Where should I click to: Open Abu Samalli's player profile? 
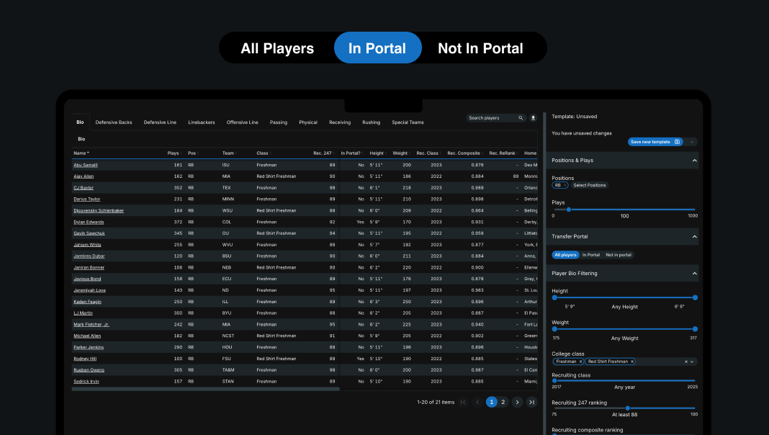86,165
